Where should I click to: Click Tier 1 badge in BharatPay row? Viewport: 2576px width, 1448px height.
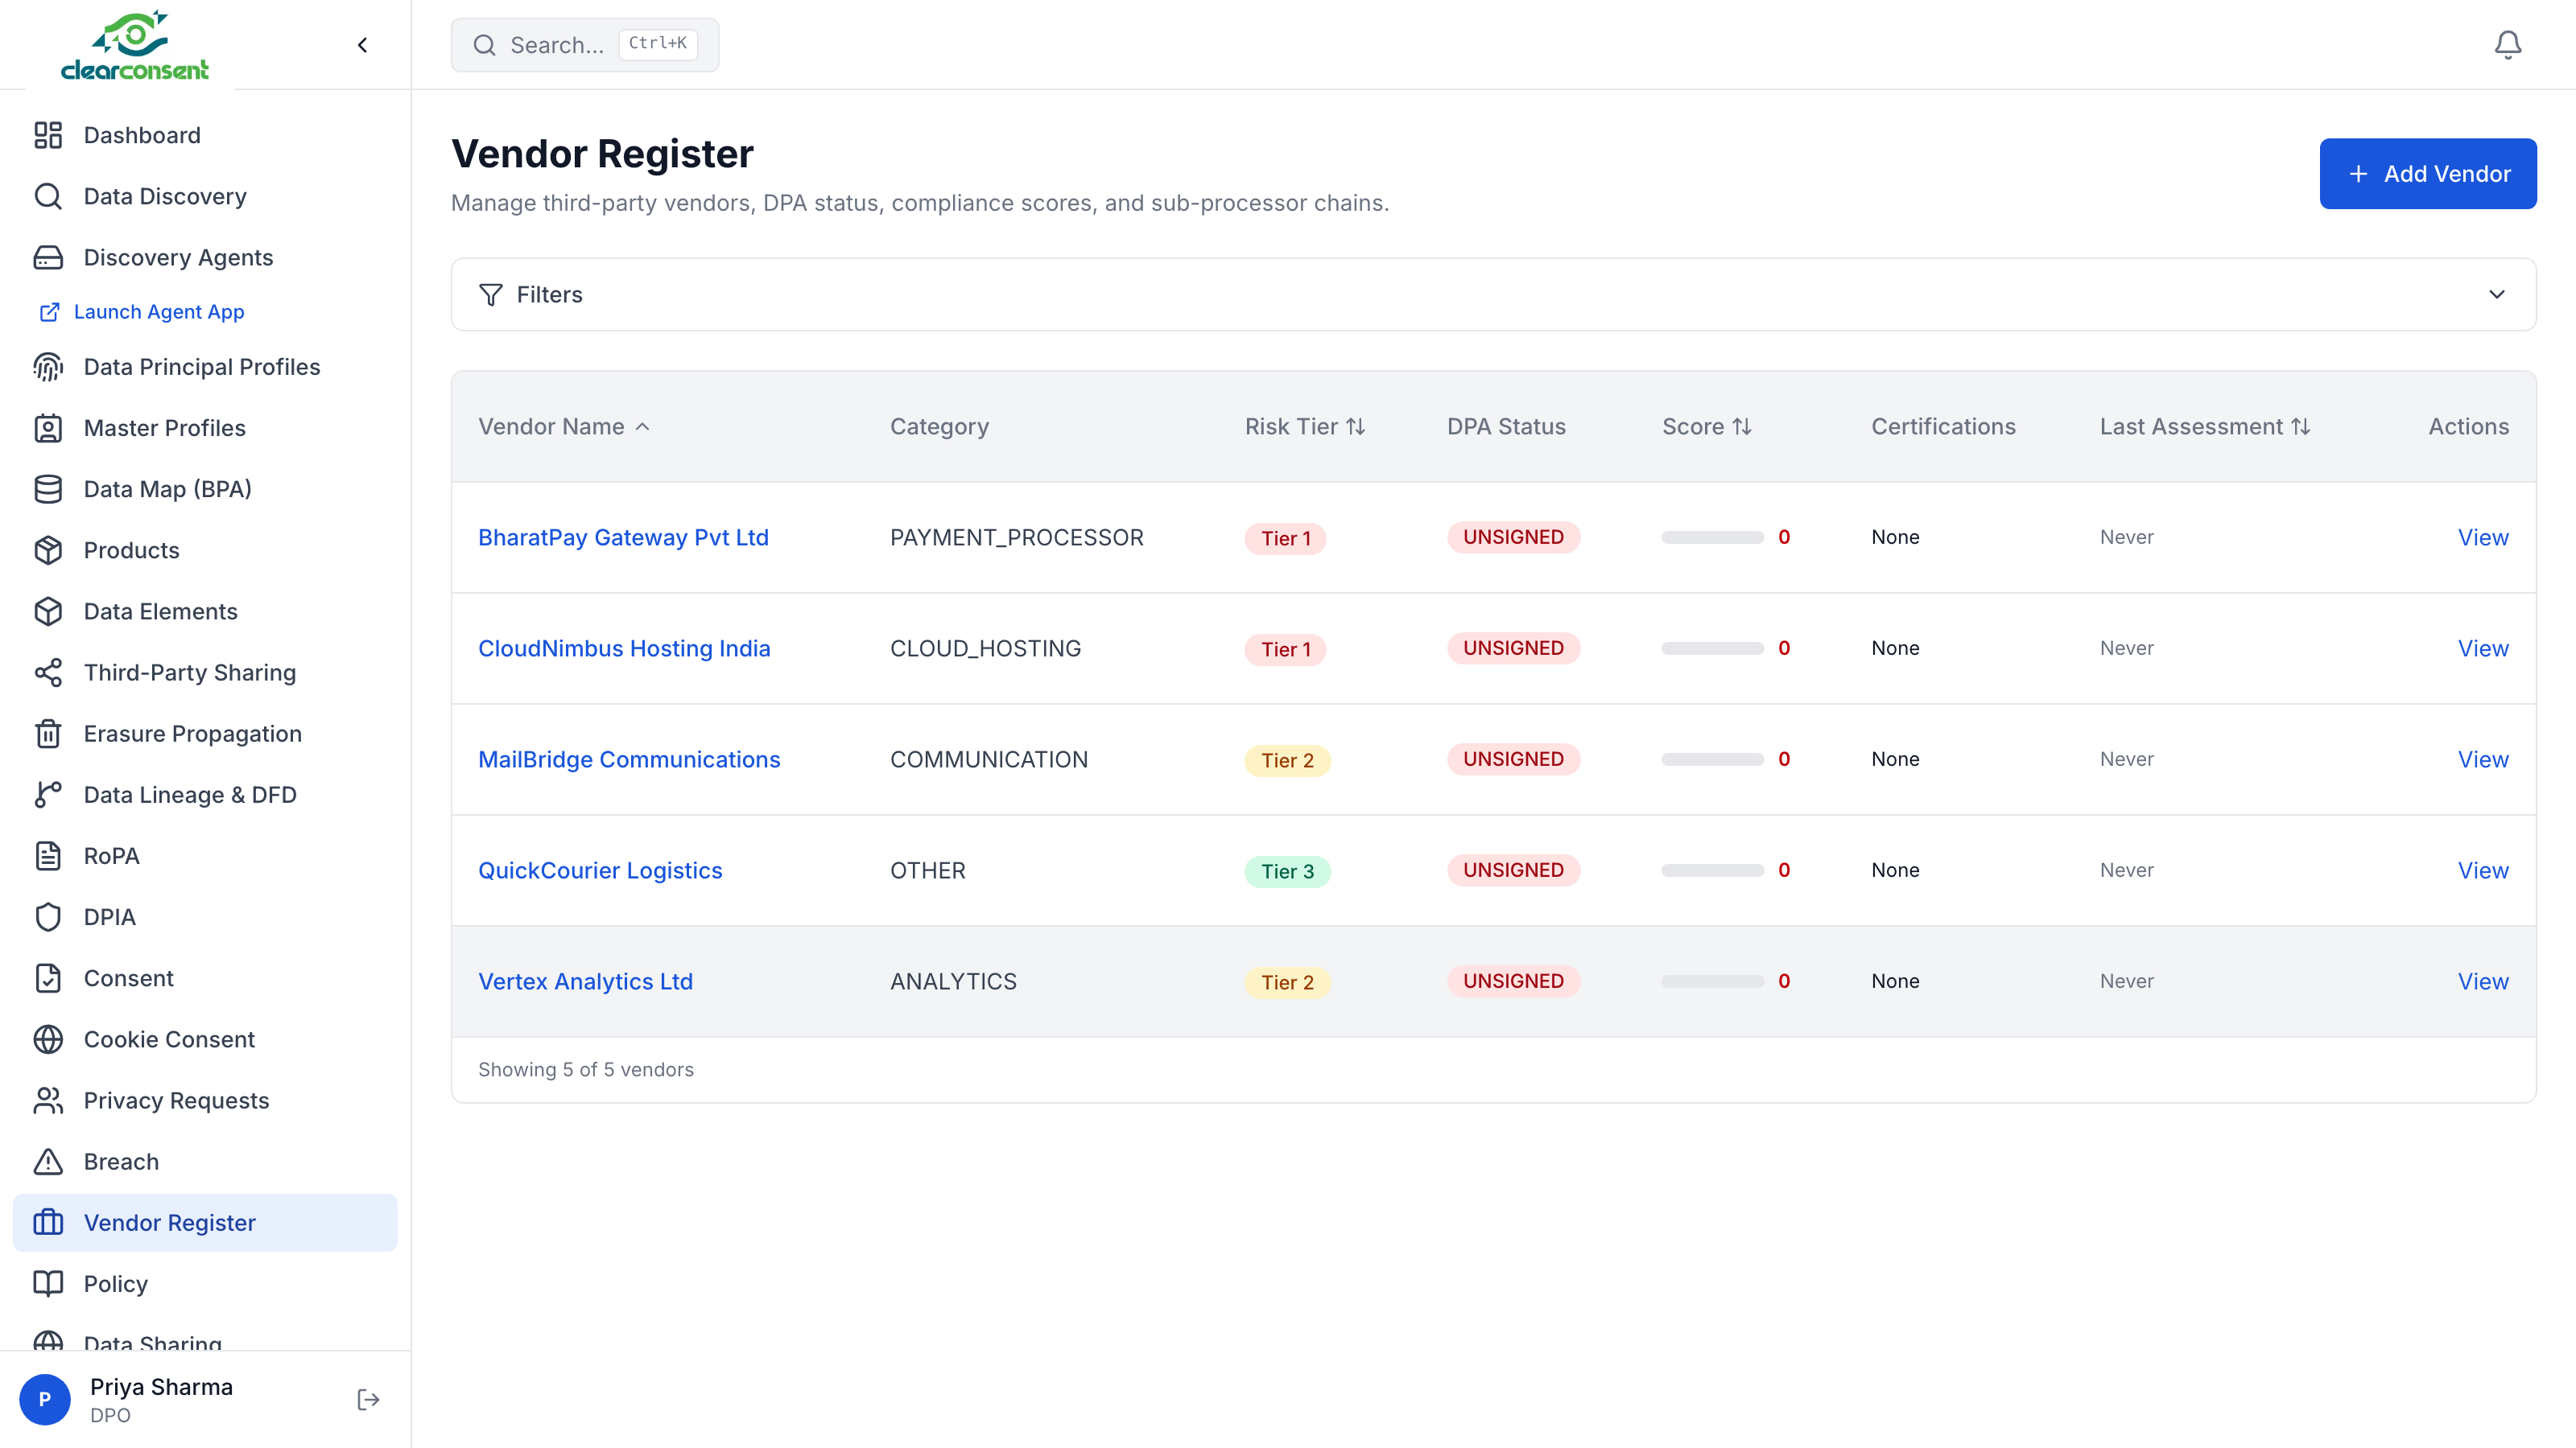[x=1285, y=539]
